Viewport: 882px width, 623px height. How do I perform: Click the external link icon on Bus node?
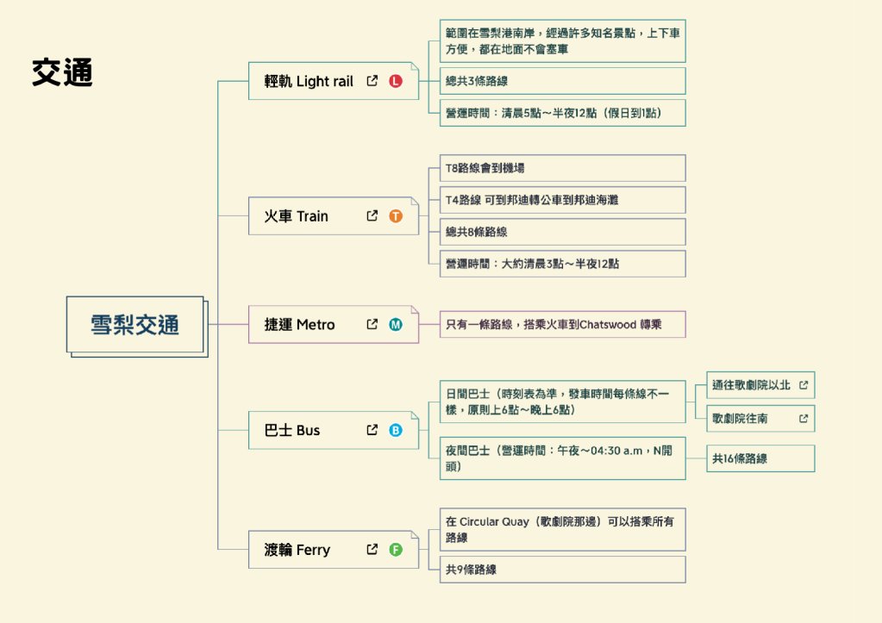pyautogui.click(x=372, y=429)
